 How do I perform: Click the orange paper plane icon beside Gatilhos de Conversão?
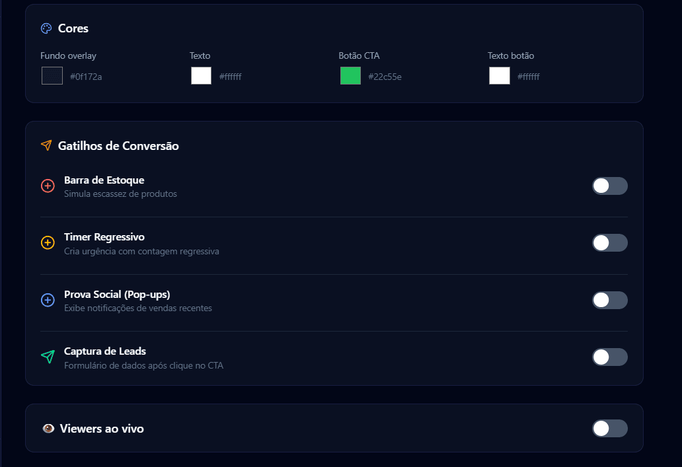click(x=46, y=145)
